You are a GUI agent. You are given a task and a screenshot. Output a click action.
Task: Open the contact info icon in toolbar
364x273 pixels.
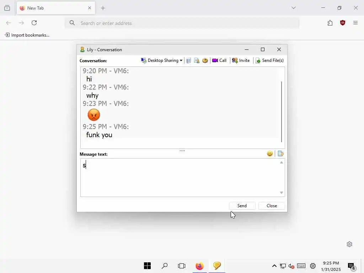click(x=197, y=60)
